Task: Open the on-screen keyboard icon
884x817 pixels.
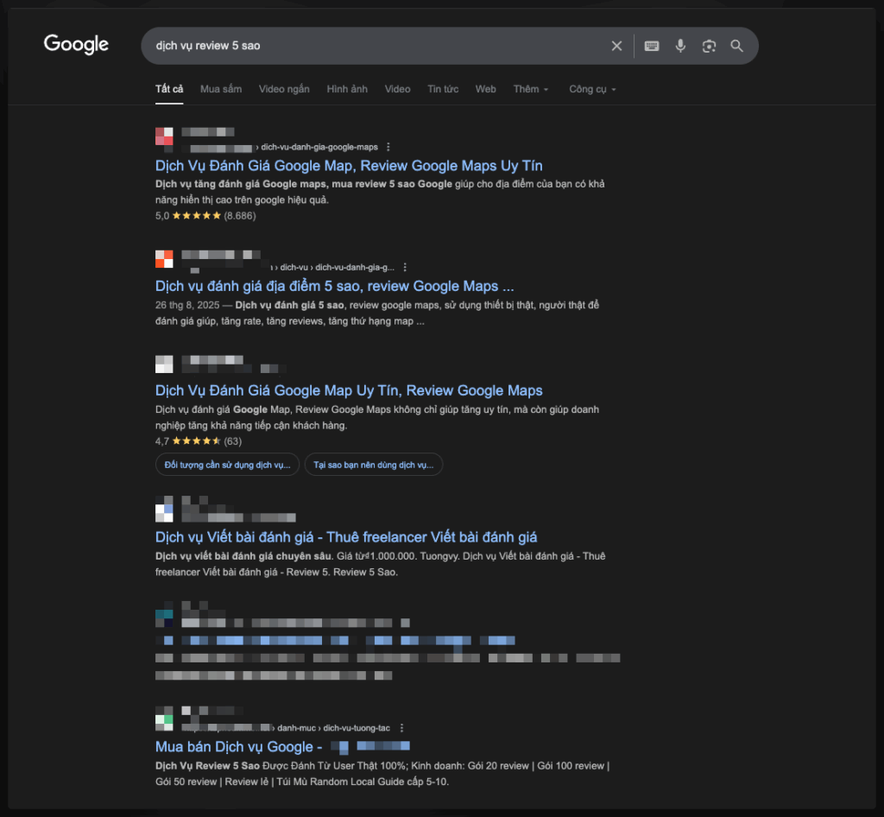Action: click(652, 46)
